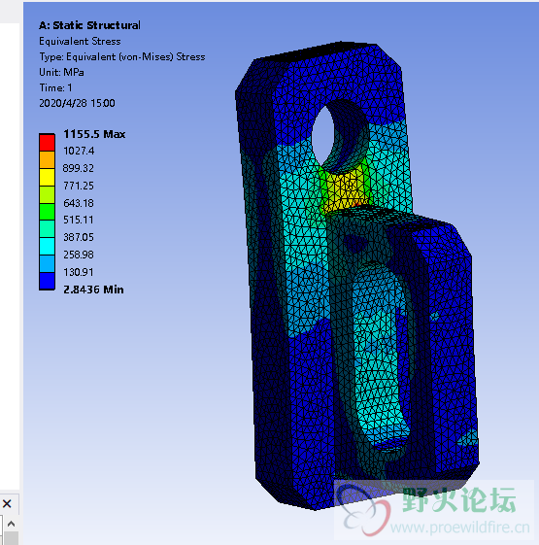Click the scroll up arrow at bottom left
The width and height of the screenshot is (539, 545).
pyautogui.click(x=11, y=524)
